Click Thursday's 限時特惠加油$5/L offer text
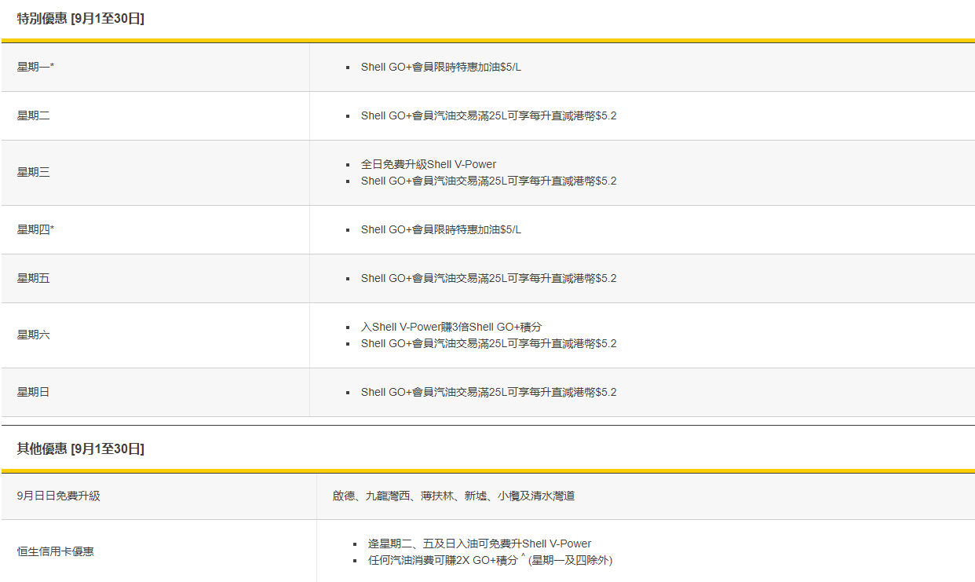Viewport: 975px width, 582px height. point(440,229)
